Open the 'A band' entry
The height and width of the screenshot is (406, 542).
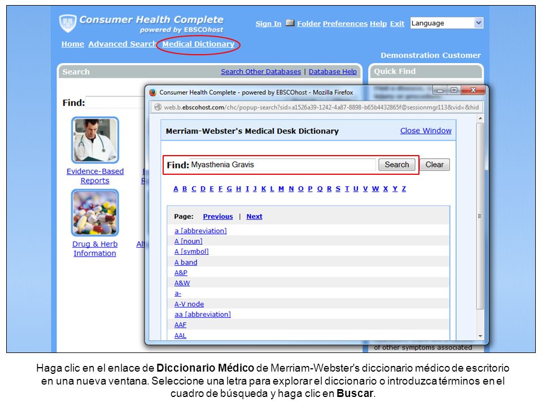click(186, 262)
